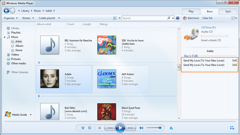Screen dimensions: 240x135
Task: Switch to the Sync tab
Action: coord(228,11)
